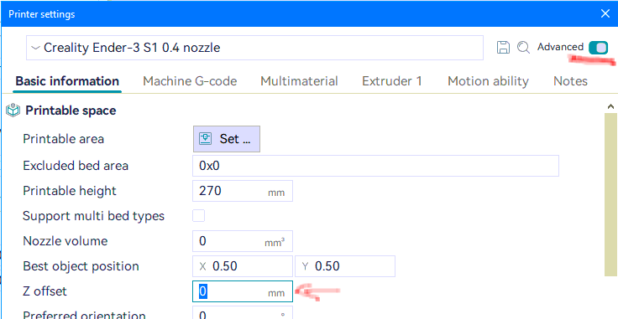Click the Printable space section icon
This screenshot has height=319, width=618.
13,111
